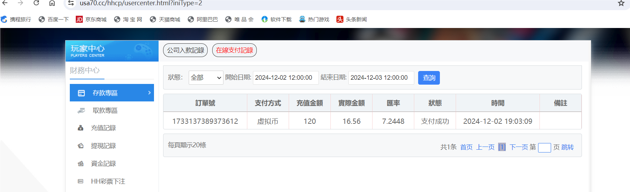
Task: Click the 開始日期 date field
Action: 286,78
